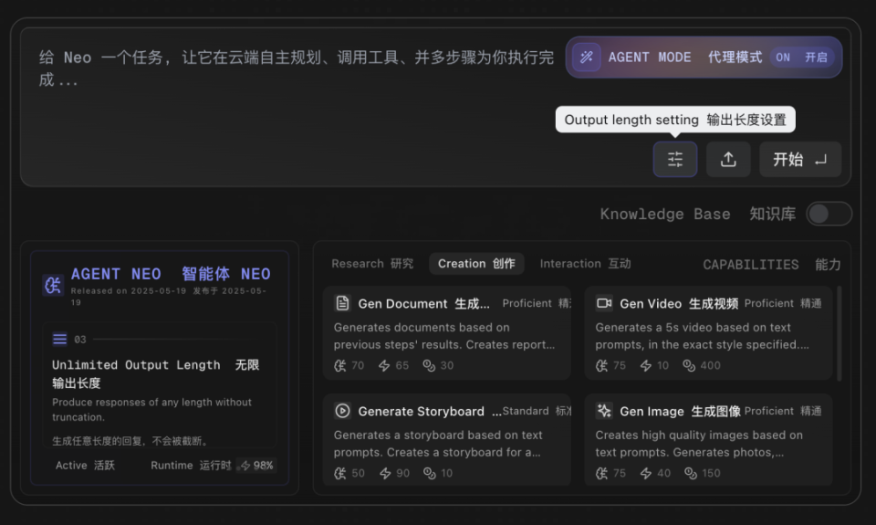876x525 pixels.
Task: Click the Proficient label on Gen Video
Action: [x=783, y=303]
